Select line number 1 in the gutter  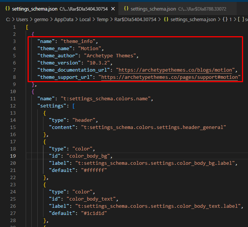click(x=14, y=27)
